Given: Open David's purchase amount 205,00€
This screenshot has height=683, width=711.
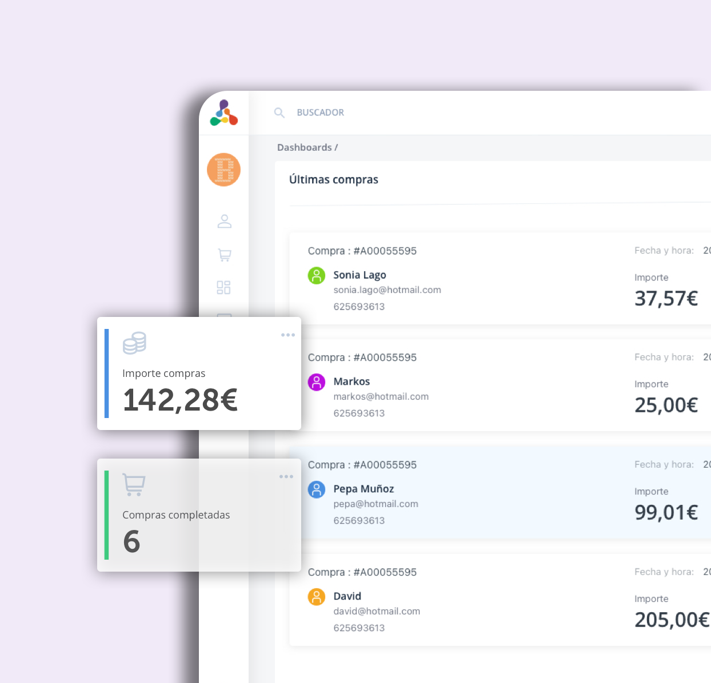Looking at the screenshot, I should [672, 620].
